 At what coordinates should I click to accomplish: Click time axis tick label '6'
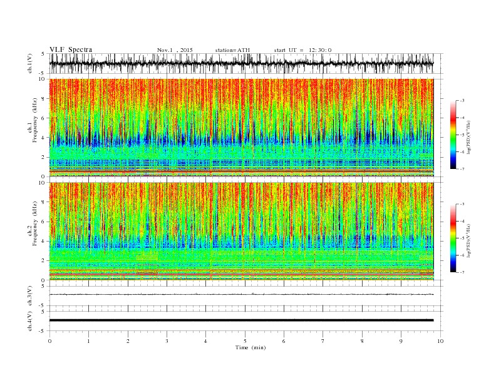coord(284,341)
